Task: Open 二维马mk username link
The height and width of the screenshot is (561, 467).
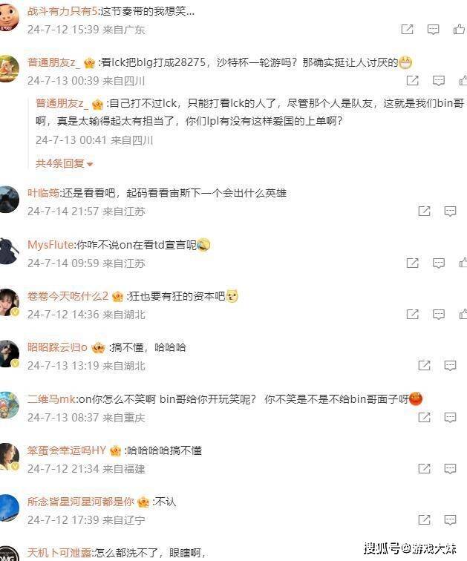Action: [x=51, y=399]
